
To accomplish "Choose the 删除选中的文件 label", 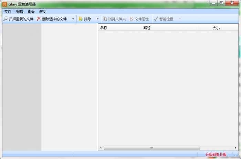I will [x=54, y=19].
